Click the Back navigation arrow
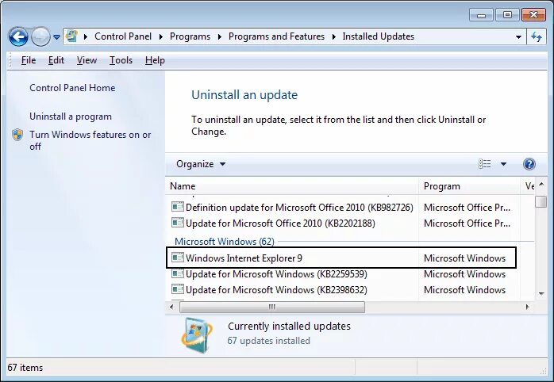 (x=18, y=36)
